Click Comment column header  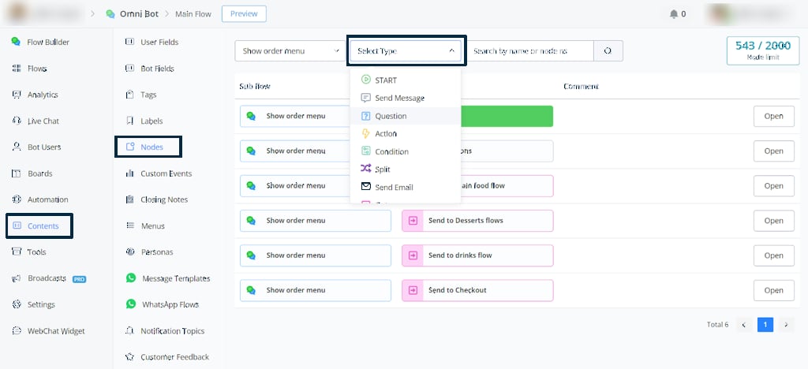click(581, 86)
